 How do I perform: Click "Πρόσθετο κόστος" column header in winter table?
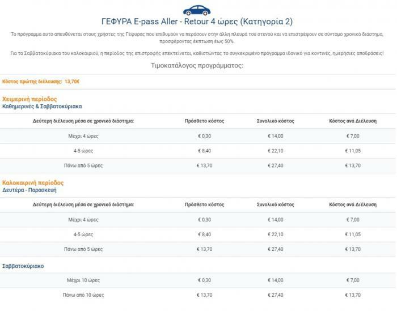point(205,121)
